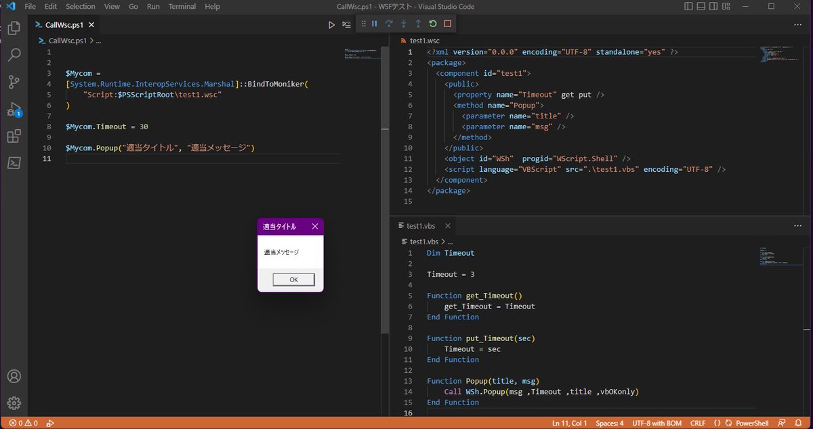Click debug Step Over arrow

[x=389, y=24]
